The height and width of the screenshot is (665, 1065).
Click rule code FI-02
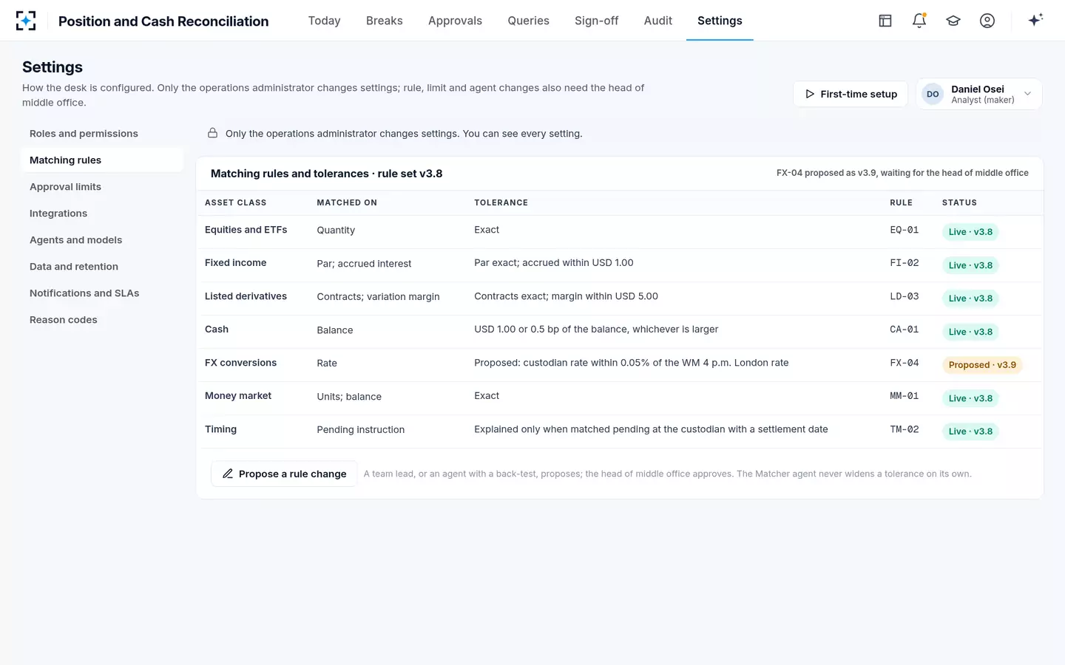coord(904,263)
